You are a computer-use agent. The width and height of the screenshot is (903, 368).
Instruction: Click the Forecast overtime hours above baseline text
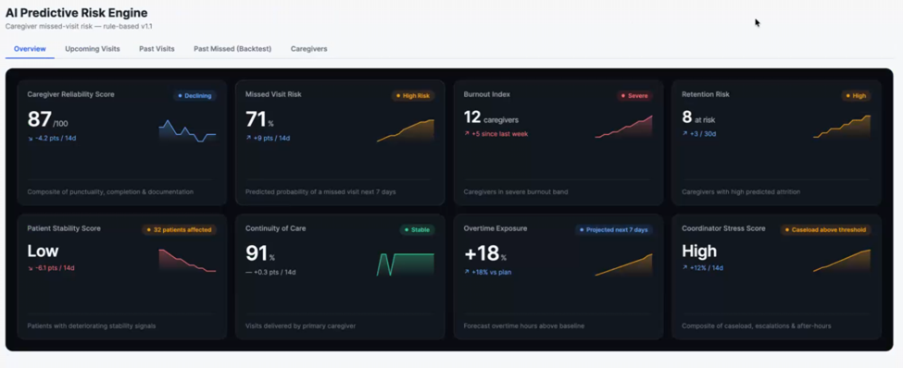pos(524,325)
